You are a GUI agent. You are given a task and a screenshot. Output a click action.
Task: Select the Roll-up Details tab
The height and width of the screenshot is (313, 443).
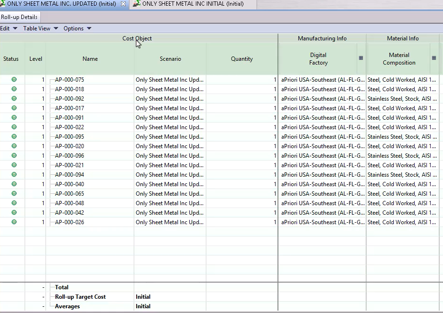point(19,17)
